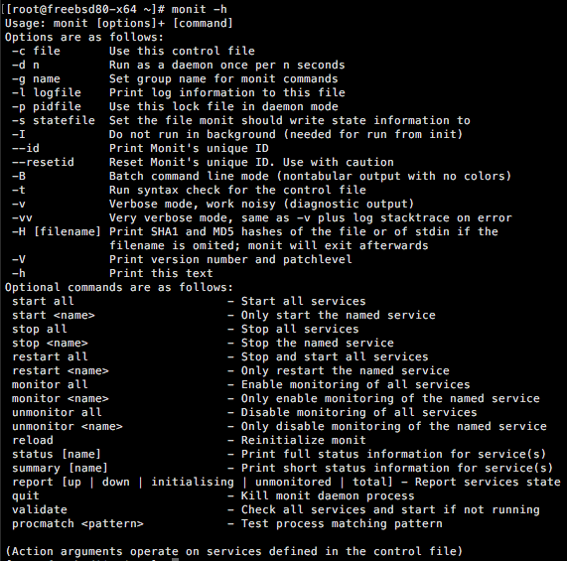Click the '-c file' option line
Viewport: 567px width, 561px height.
[x=36, y=51]
